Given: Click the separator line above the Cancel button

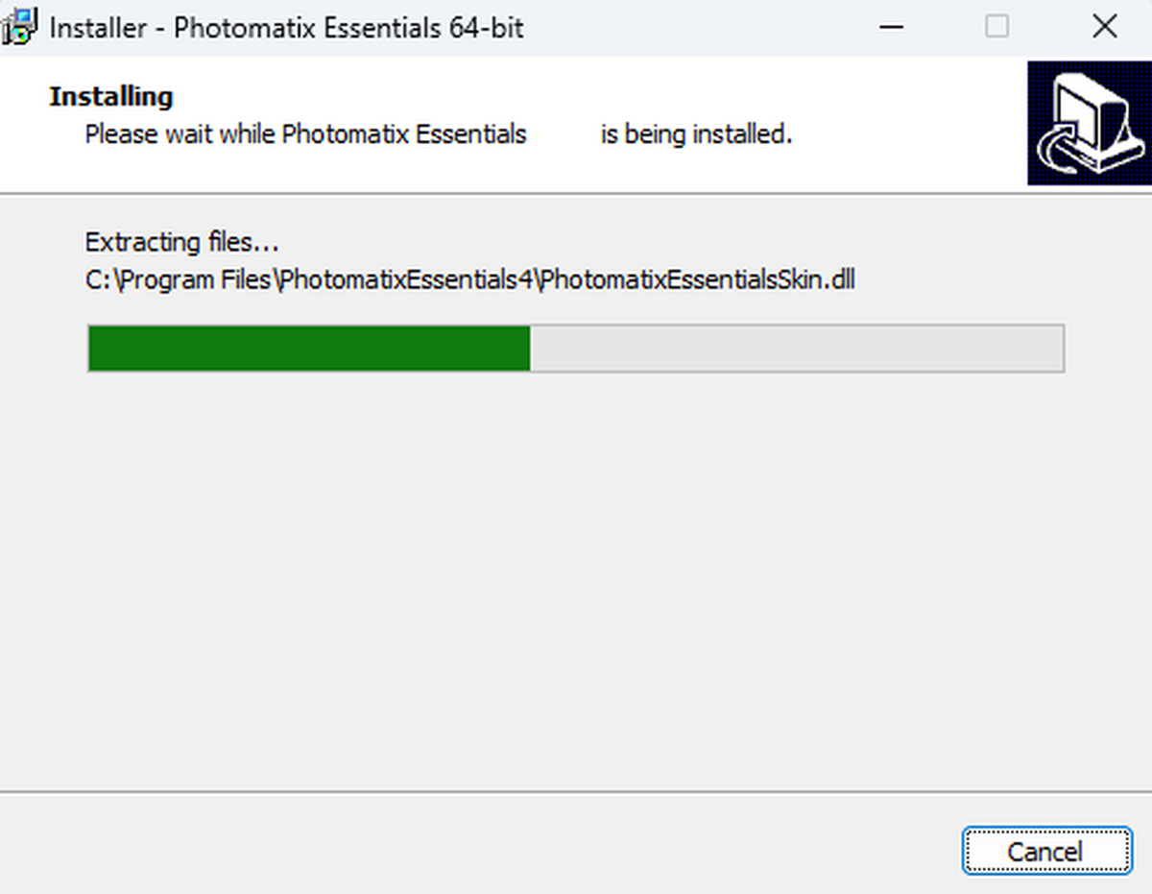Looking at the screenshot, I should pos(575,792).
